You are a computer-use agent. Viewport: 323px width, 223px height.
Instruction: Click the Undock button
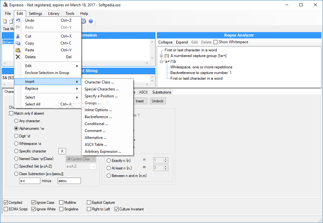click(x=158, y=101)
